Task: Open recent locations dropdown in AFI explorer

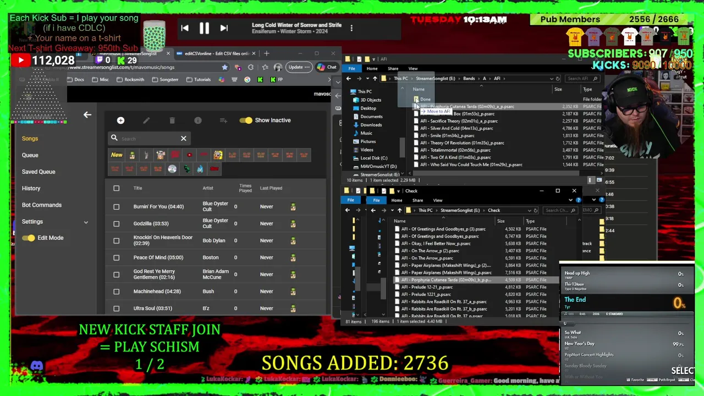Action: (x=368, y=79)
